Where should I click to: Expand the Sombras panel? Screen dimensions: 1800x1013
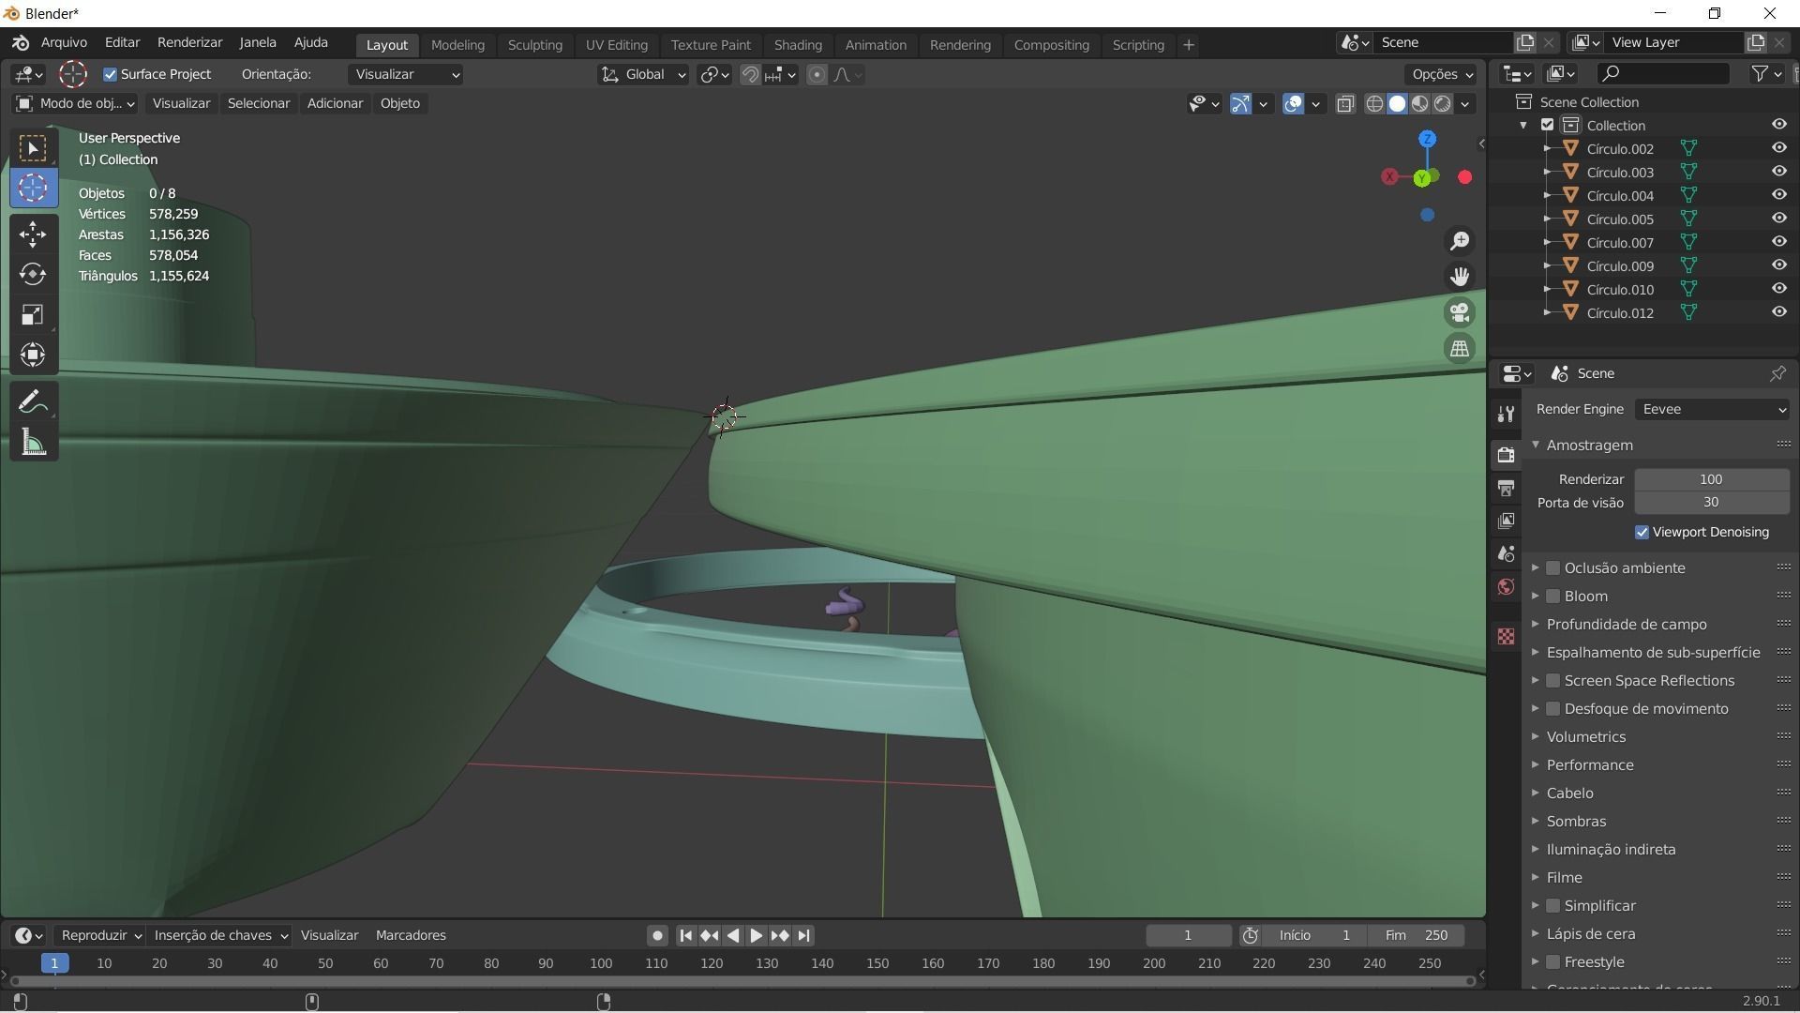pos(1576,822)
